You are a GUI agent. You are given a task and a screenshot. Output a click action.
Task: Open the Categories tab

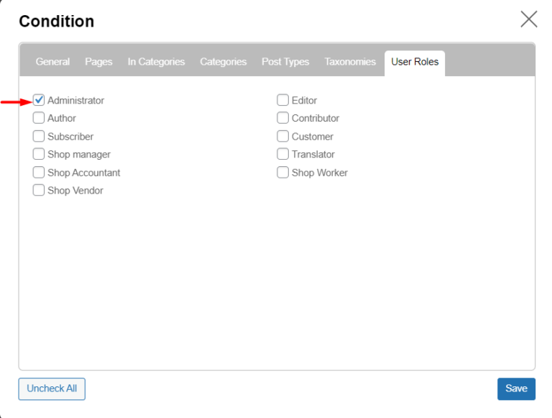(223, 62)
